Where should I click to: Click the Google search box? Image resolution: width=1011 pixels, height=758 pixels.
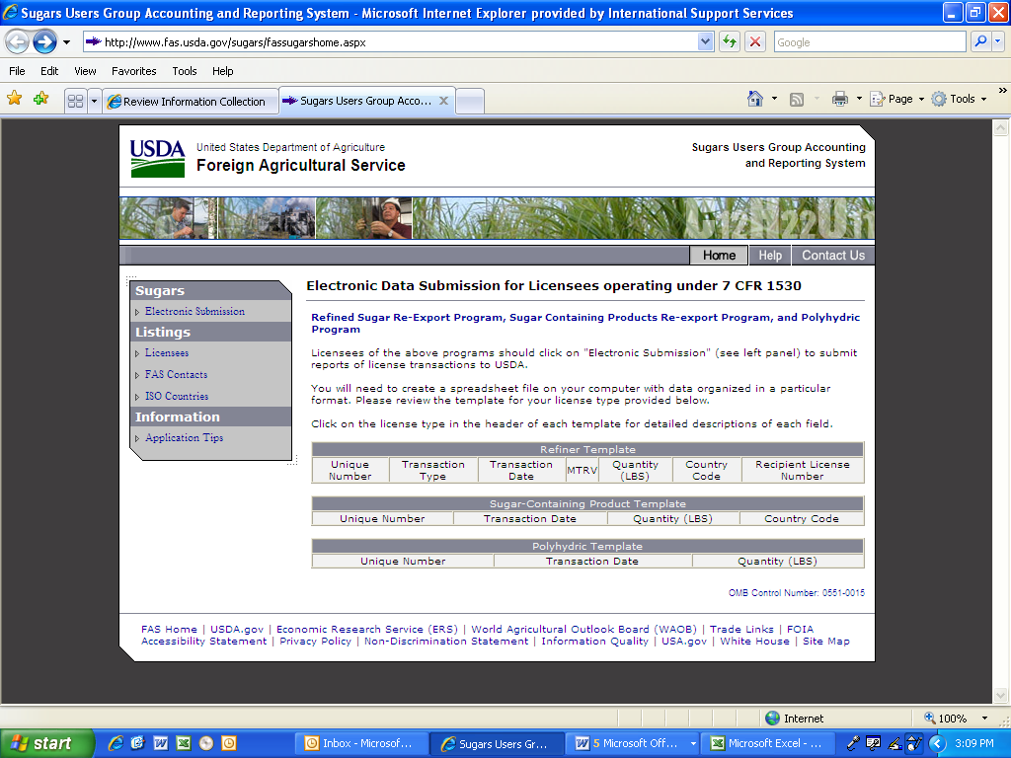[x=869, y=42]
